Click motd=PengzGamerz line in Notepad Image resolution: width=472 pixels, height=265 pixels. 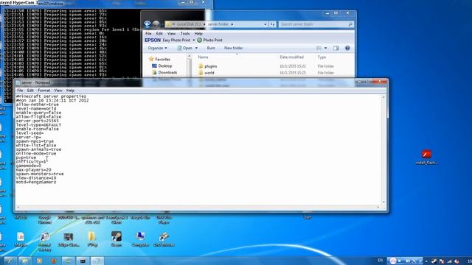(36, 182)
